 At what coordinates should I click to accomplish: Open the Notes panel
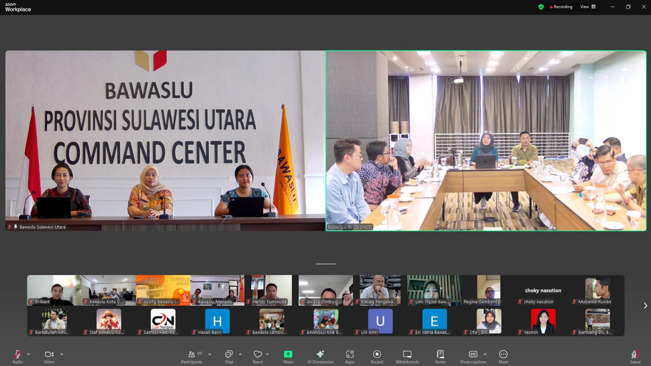click(x=440, y=354)
